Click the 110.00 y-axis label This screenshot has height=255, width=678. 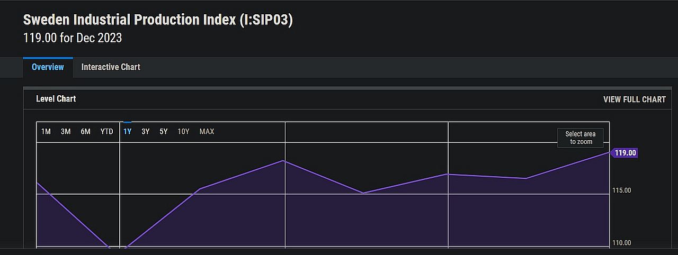(621, 243)
